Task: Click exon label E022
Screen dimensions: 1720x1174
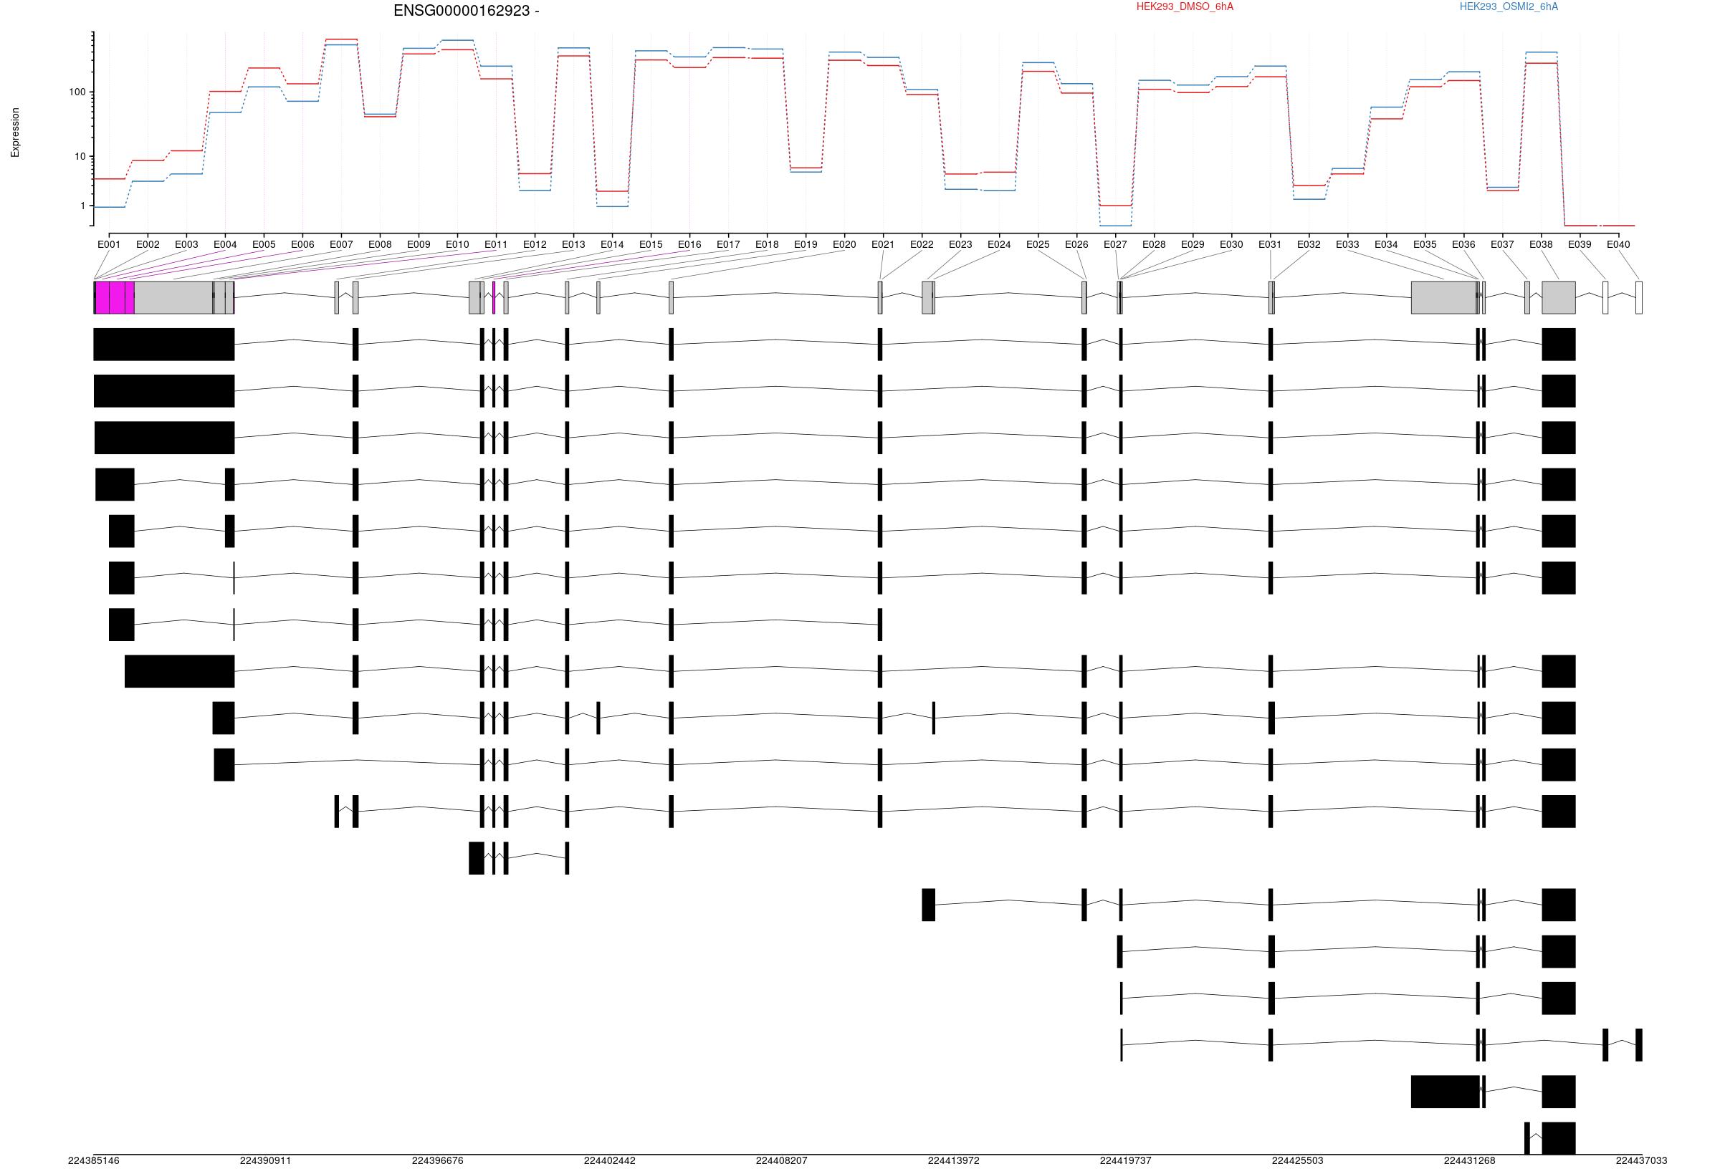Action: [x=922, y=244]
